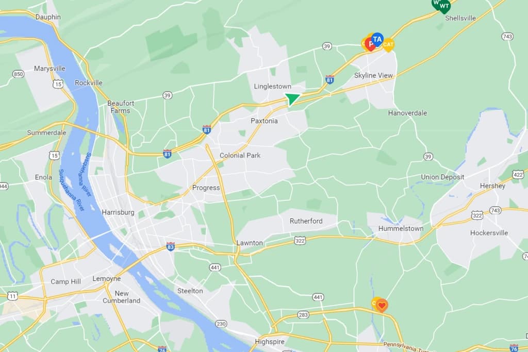This screenshot has width=528, height=352.
Task: Click the route 283 marker
Action: click(303, 315)
